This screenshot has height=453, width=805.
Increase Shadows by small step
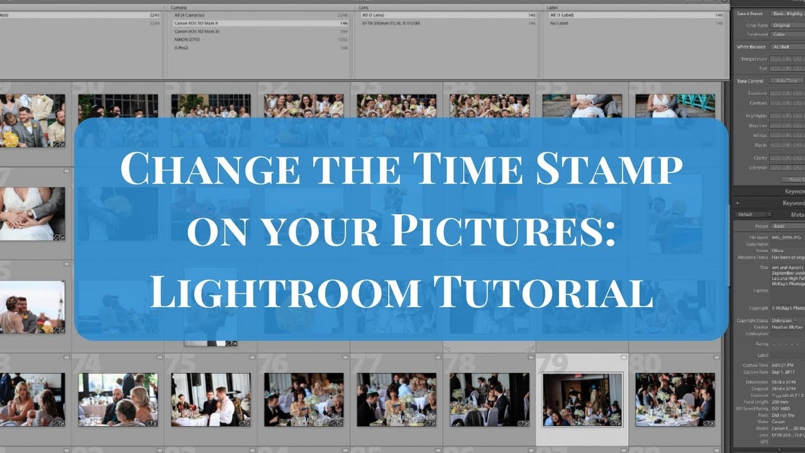[x=797, y=125]
